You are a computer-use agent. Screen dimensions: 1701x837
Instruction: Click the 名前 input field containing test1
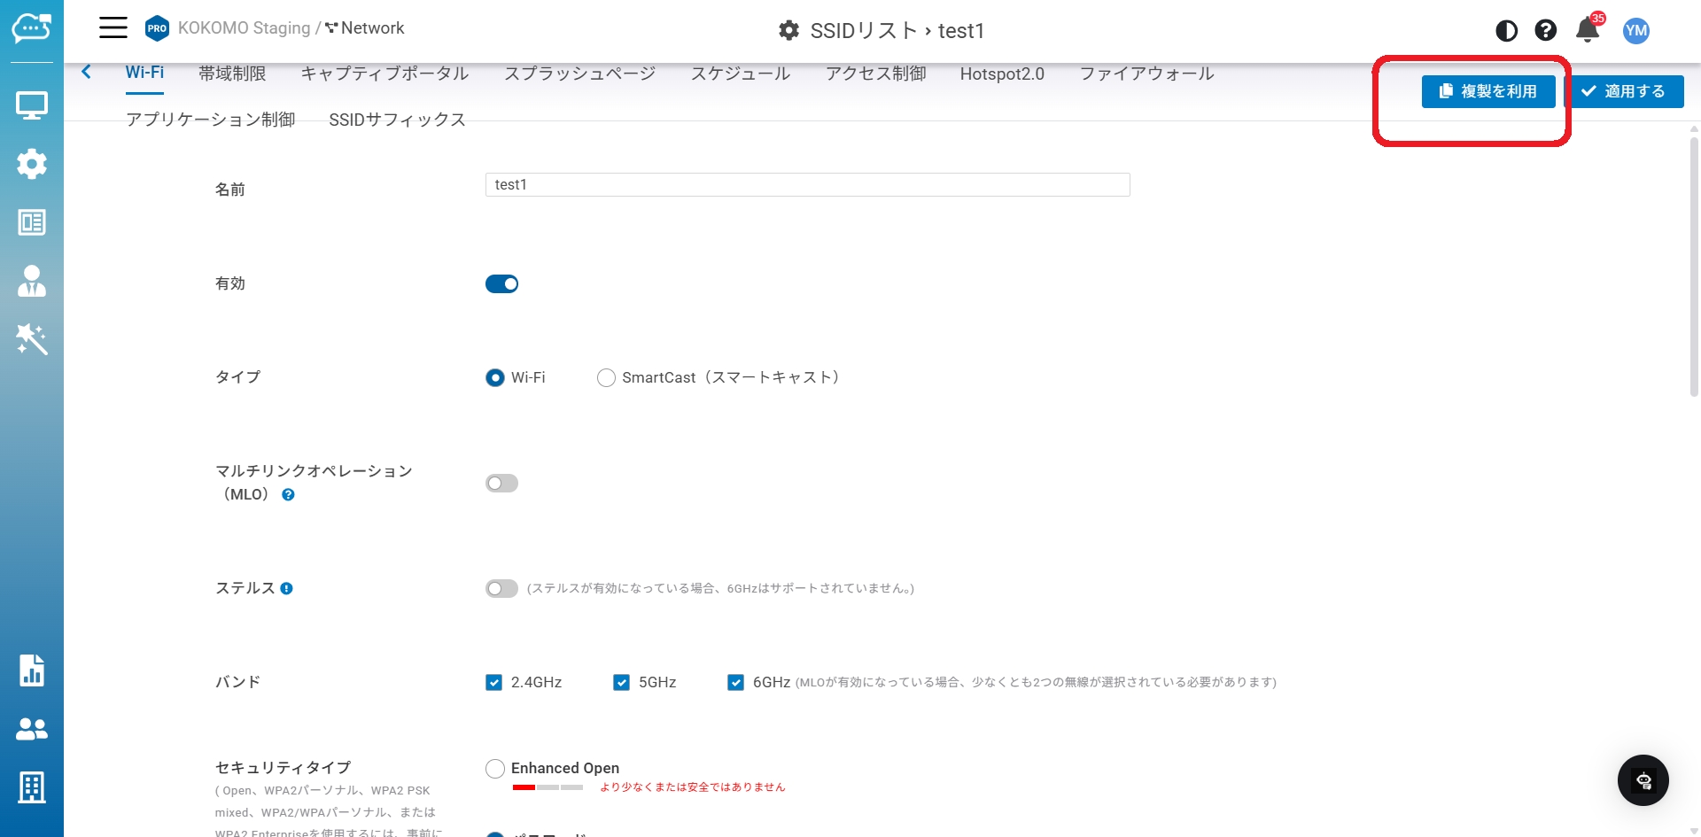[x=806, y=184]
